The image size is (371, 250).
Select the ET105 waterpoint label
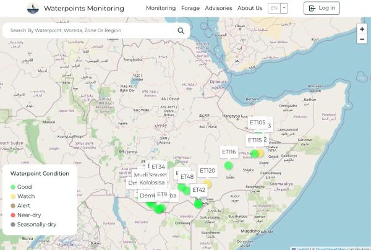click(x=258, y=123)
